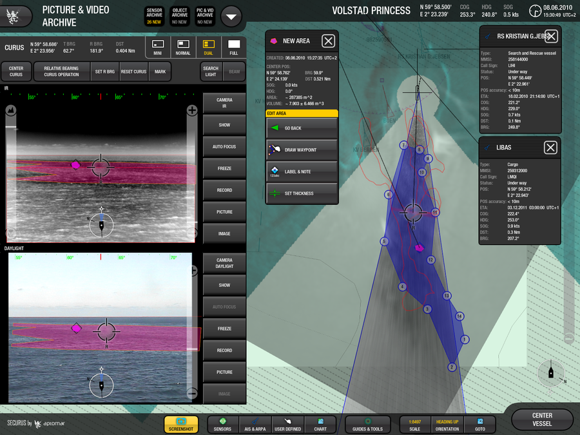The image size is (580, 435).
Task: Close the RS Kristian G. Jebsen panel
Action: [x=551, y=36]
